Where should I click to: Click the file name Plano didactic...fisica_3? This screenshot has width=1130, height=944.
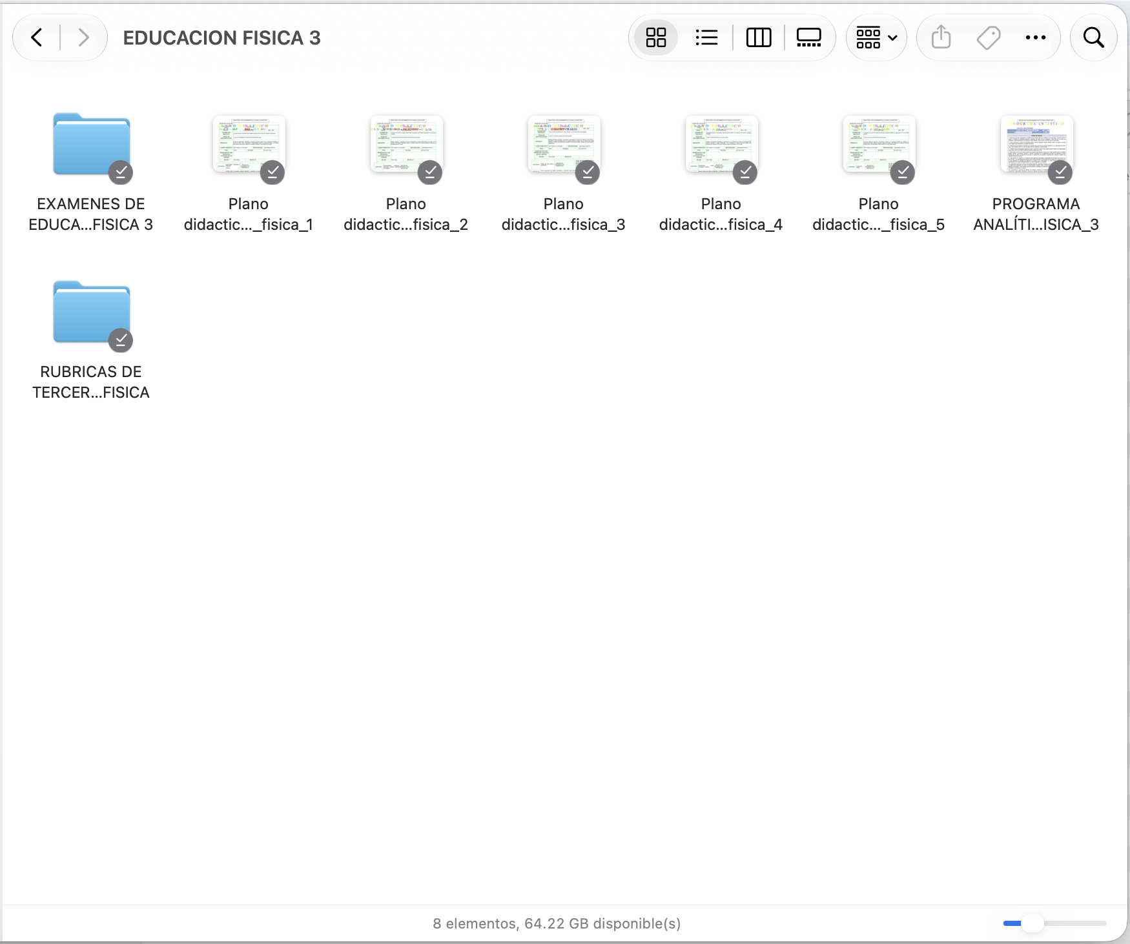pos(564,214)
